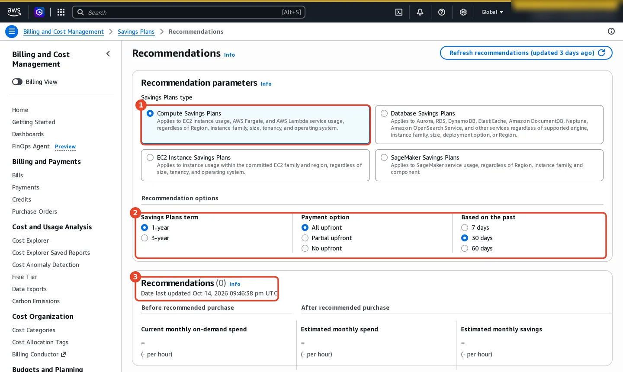Toggle the Billing View switch

[x=17, y=82]
